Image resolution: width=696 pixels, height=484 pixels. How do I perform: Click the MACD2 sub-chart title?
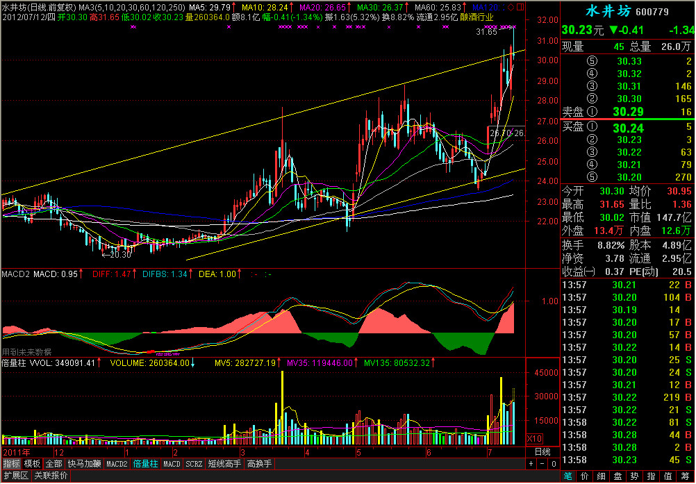point(15,274)
